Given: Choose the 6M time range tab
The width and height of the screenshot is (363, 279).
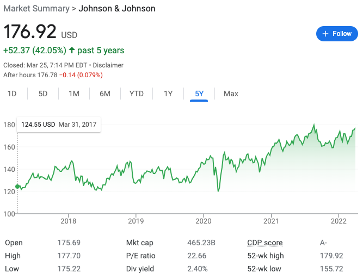Looking at the screenshot, I should click(105, 94).
